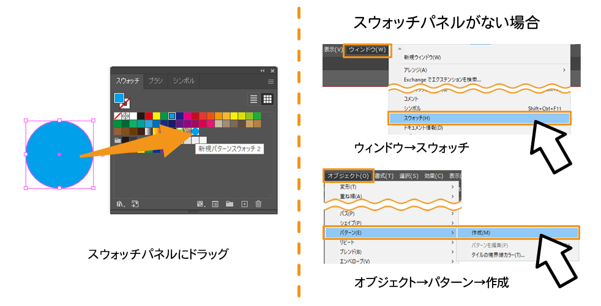Open the Swatches panel hamburger menu

pos(271,81)
